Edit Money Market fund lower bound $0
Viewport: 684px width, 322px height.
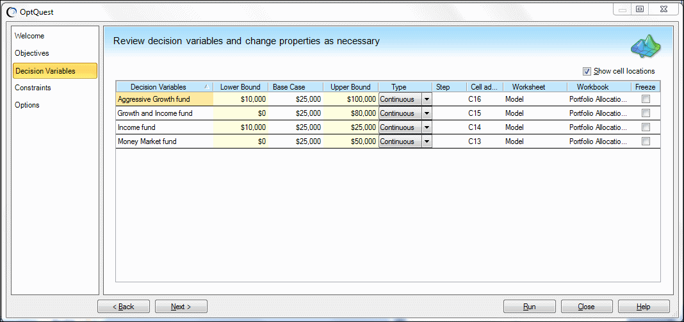pos(240,141)
